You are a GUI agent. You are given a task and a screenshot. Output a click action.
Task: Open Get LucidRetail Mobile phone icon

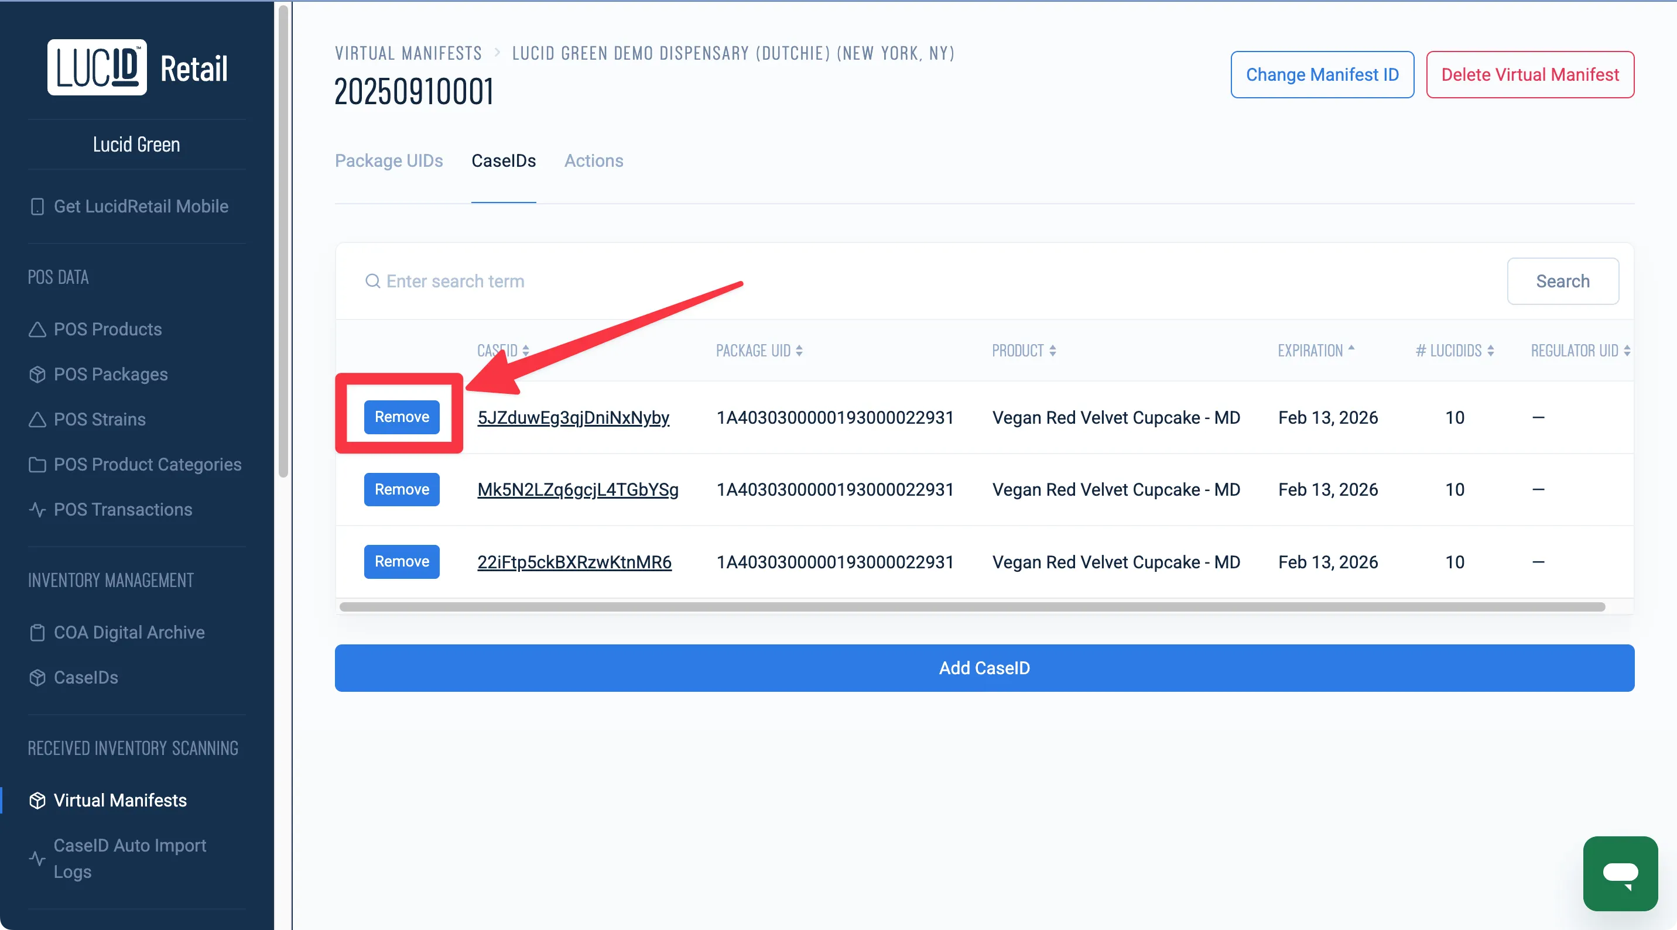(37, 206)
